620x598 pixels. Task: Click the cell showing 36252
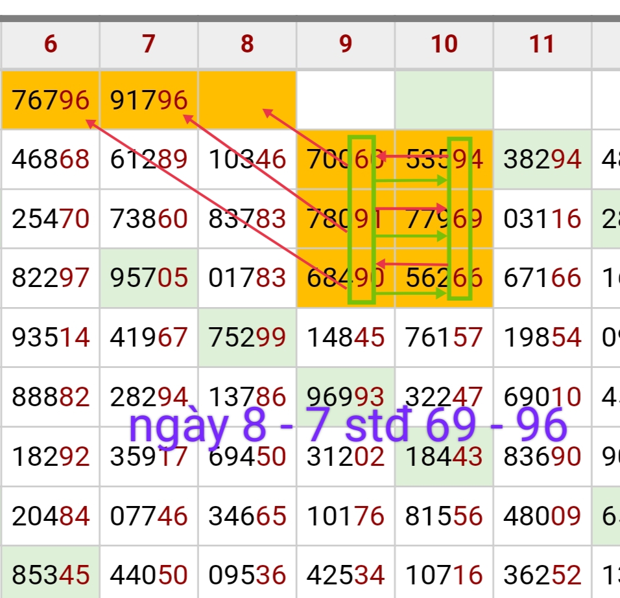[542, 575]
